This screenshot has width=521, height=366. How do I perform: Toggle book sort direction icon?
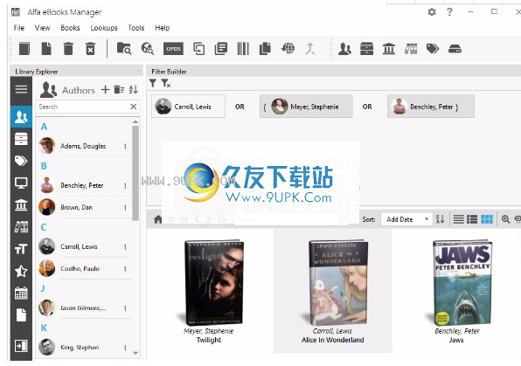pos(441,219)
